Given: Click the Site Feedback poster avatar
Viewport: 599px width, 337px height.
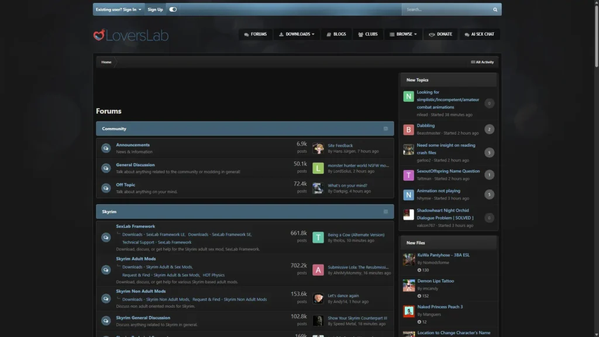Looking at the screenshot, I should pos(318,148).
